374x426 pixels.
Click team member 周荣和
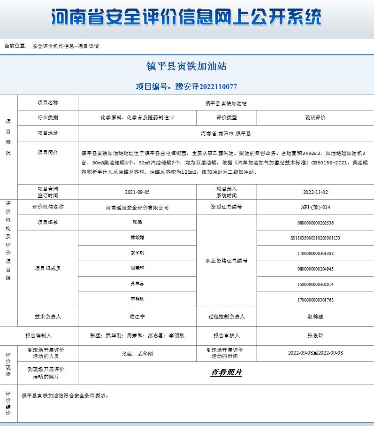(137, 268)
